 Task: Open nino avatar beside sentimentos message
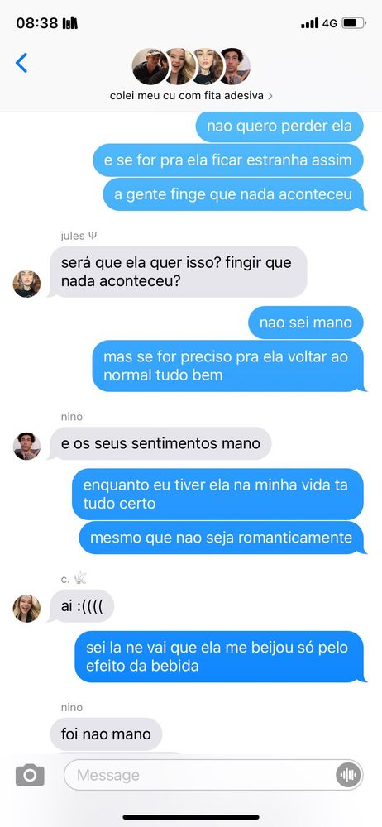(x=27, y=447)
